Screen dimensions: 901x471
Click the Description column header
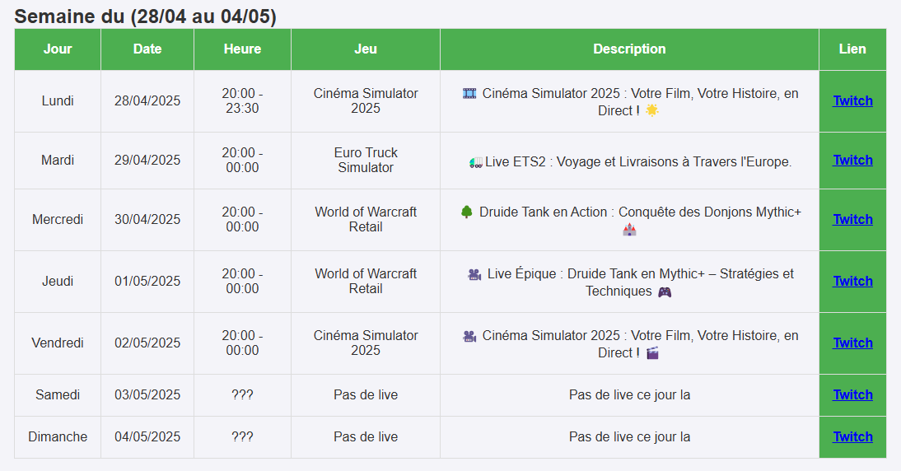[629, 49]
